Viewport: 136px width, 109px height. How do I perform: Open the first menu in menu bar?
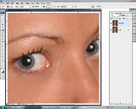pos(2,4)
